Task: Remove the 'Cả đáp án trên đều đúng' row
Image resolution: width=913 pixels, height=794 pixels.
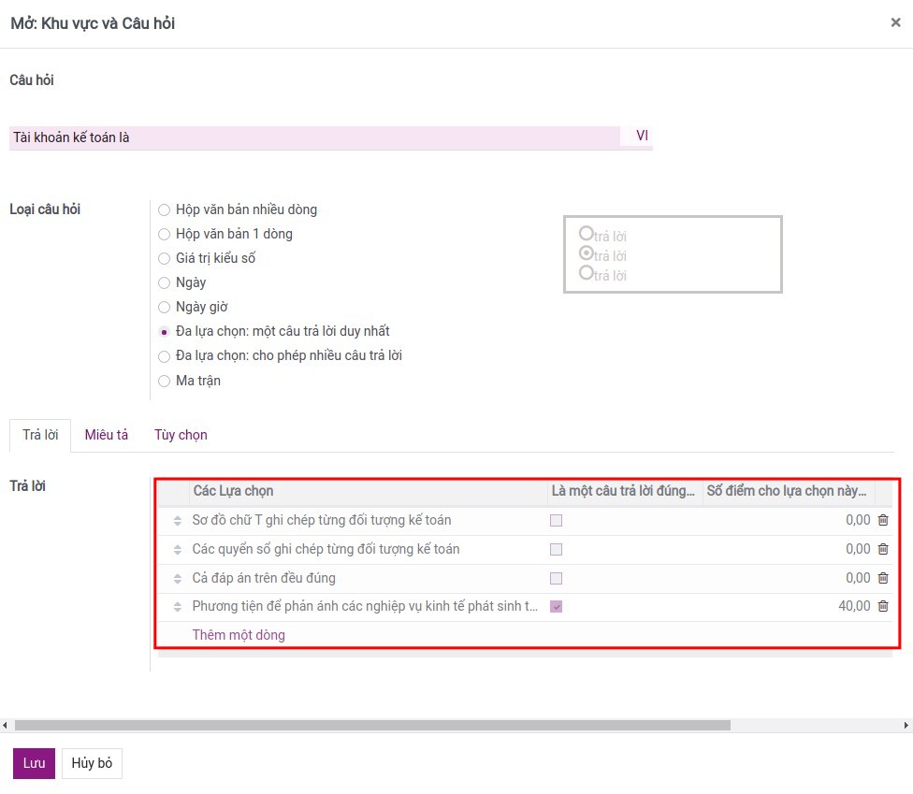Action: click(x=883, y=578)
